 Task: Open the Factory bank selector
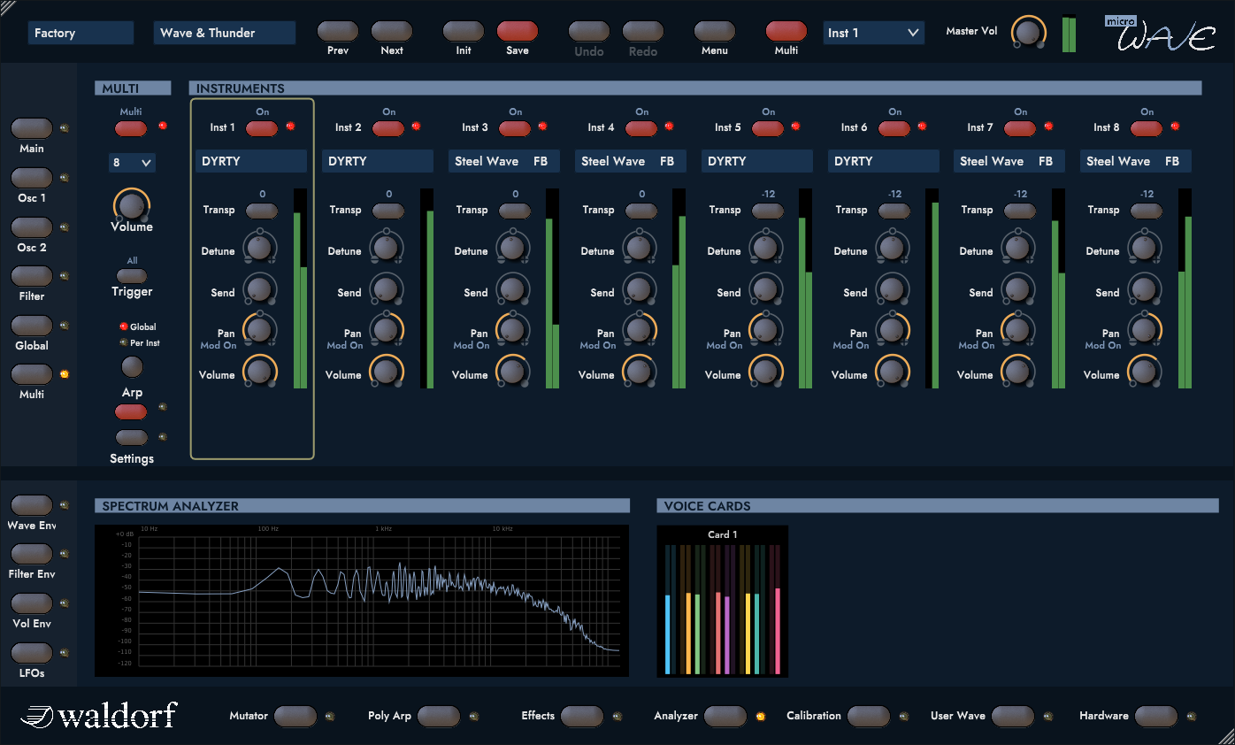81,33
